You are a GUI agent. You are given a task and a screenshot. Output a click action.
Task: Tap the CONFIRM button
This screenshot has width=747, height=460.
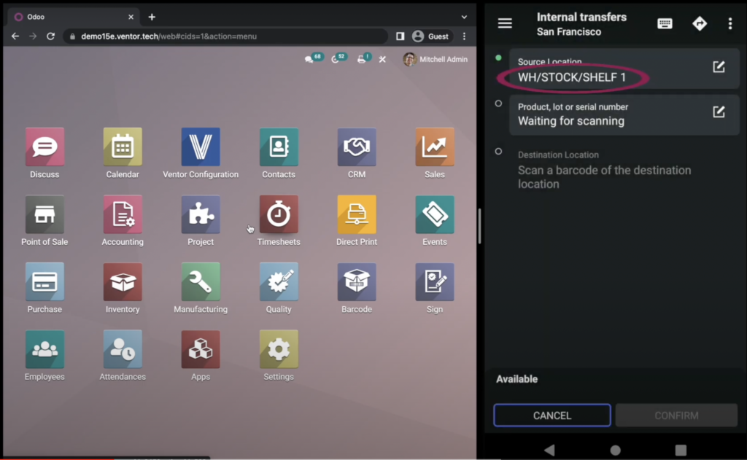(676, 416)
